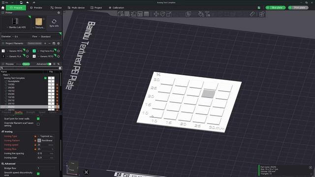Open the Multi-device tab
Screen dimensions: 315x177
point(76,8)
